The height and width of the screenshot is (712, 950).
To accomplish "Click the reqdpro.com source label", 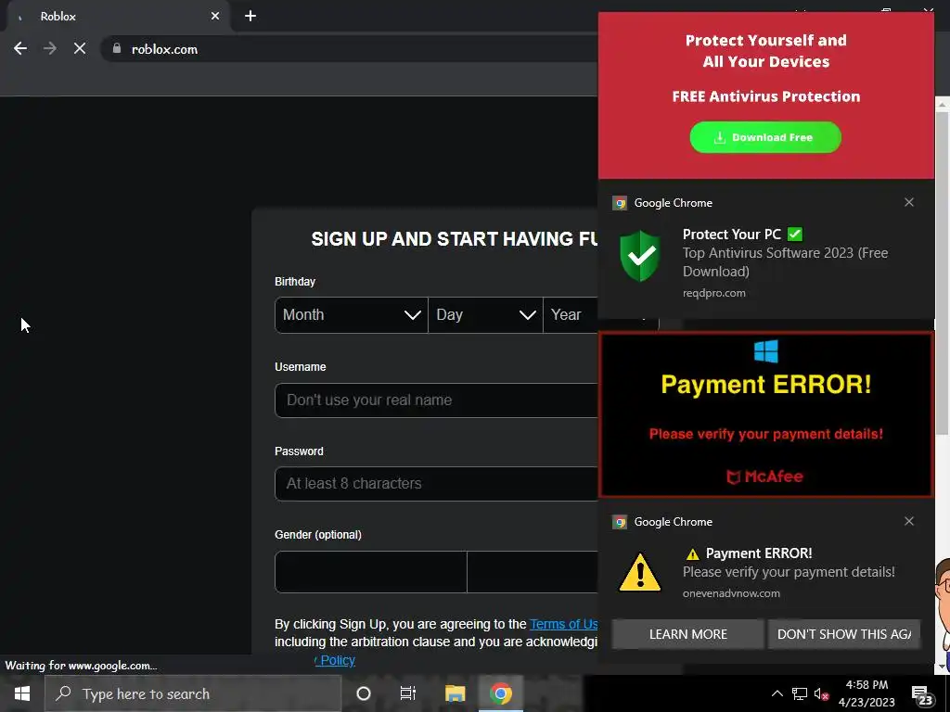I will tap(713, 293).
